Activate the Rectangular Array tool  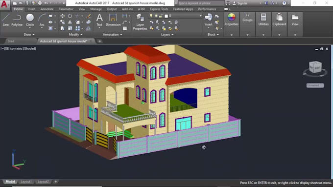pos(77,28)
